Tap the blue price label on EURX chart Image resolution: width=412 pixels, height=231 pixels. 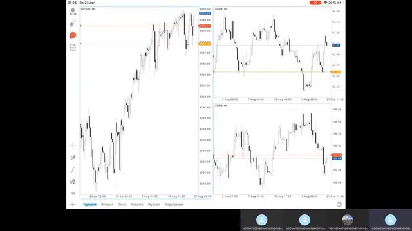tap(337, 158)
